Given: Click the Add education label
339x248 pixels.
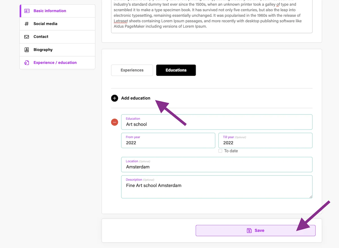Looking at the screenshot, I should [136, 98].
